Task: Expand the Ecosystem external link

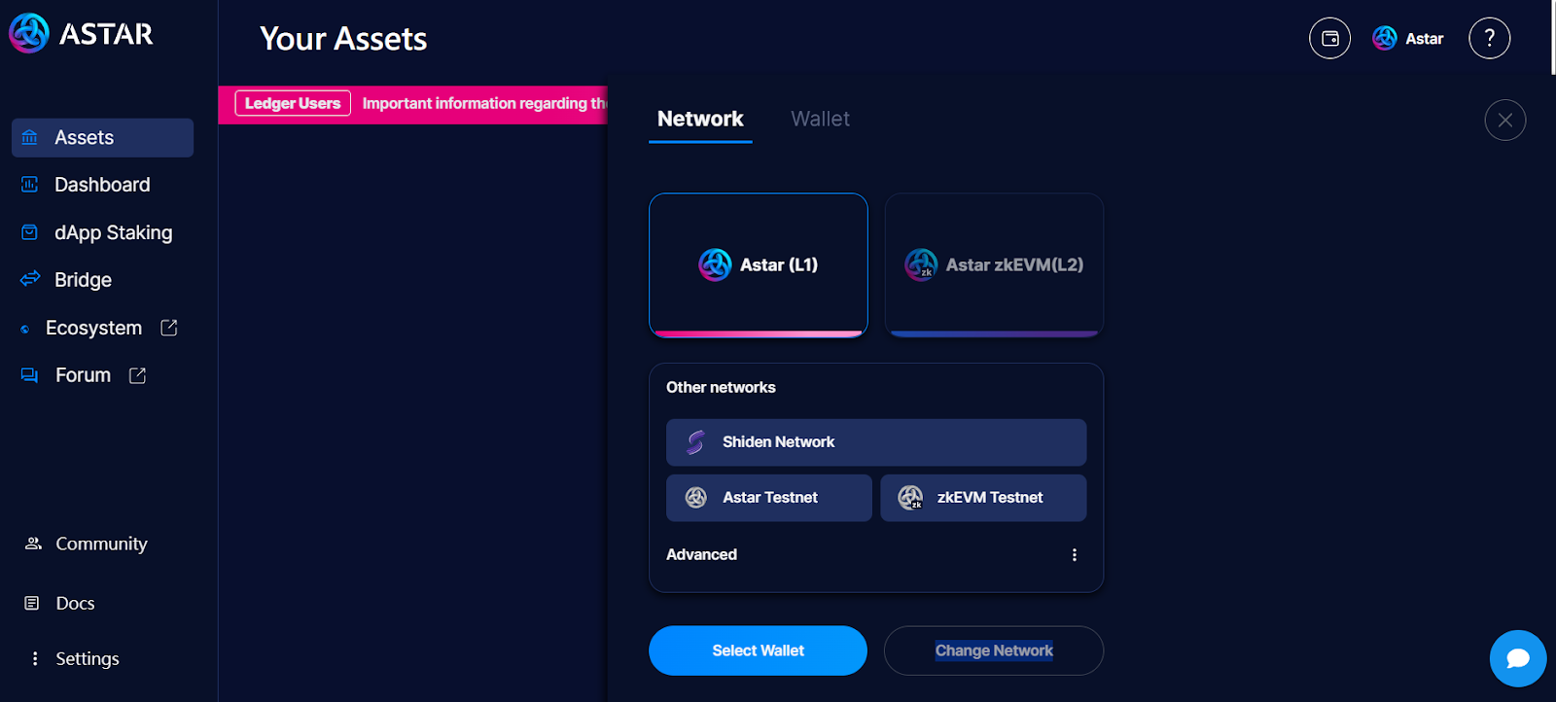Action: (169, 328)
